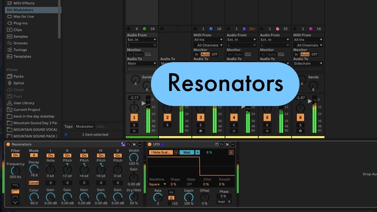Open the LFO Waveform Square dropdown
Viewport: 377px width, 212px height.
158,184
